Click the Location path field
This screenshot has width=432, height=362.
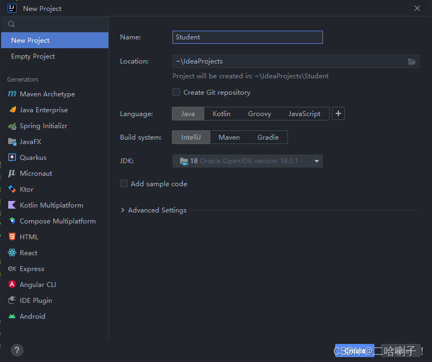(296, 61)
